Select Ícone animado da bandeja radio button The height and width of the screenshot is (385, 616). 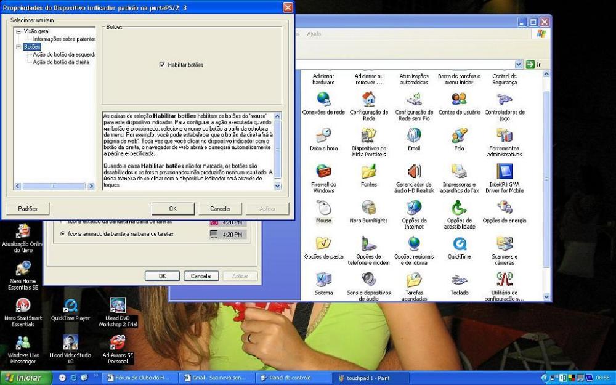[x=63, y=234]
